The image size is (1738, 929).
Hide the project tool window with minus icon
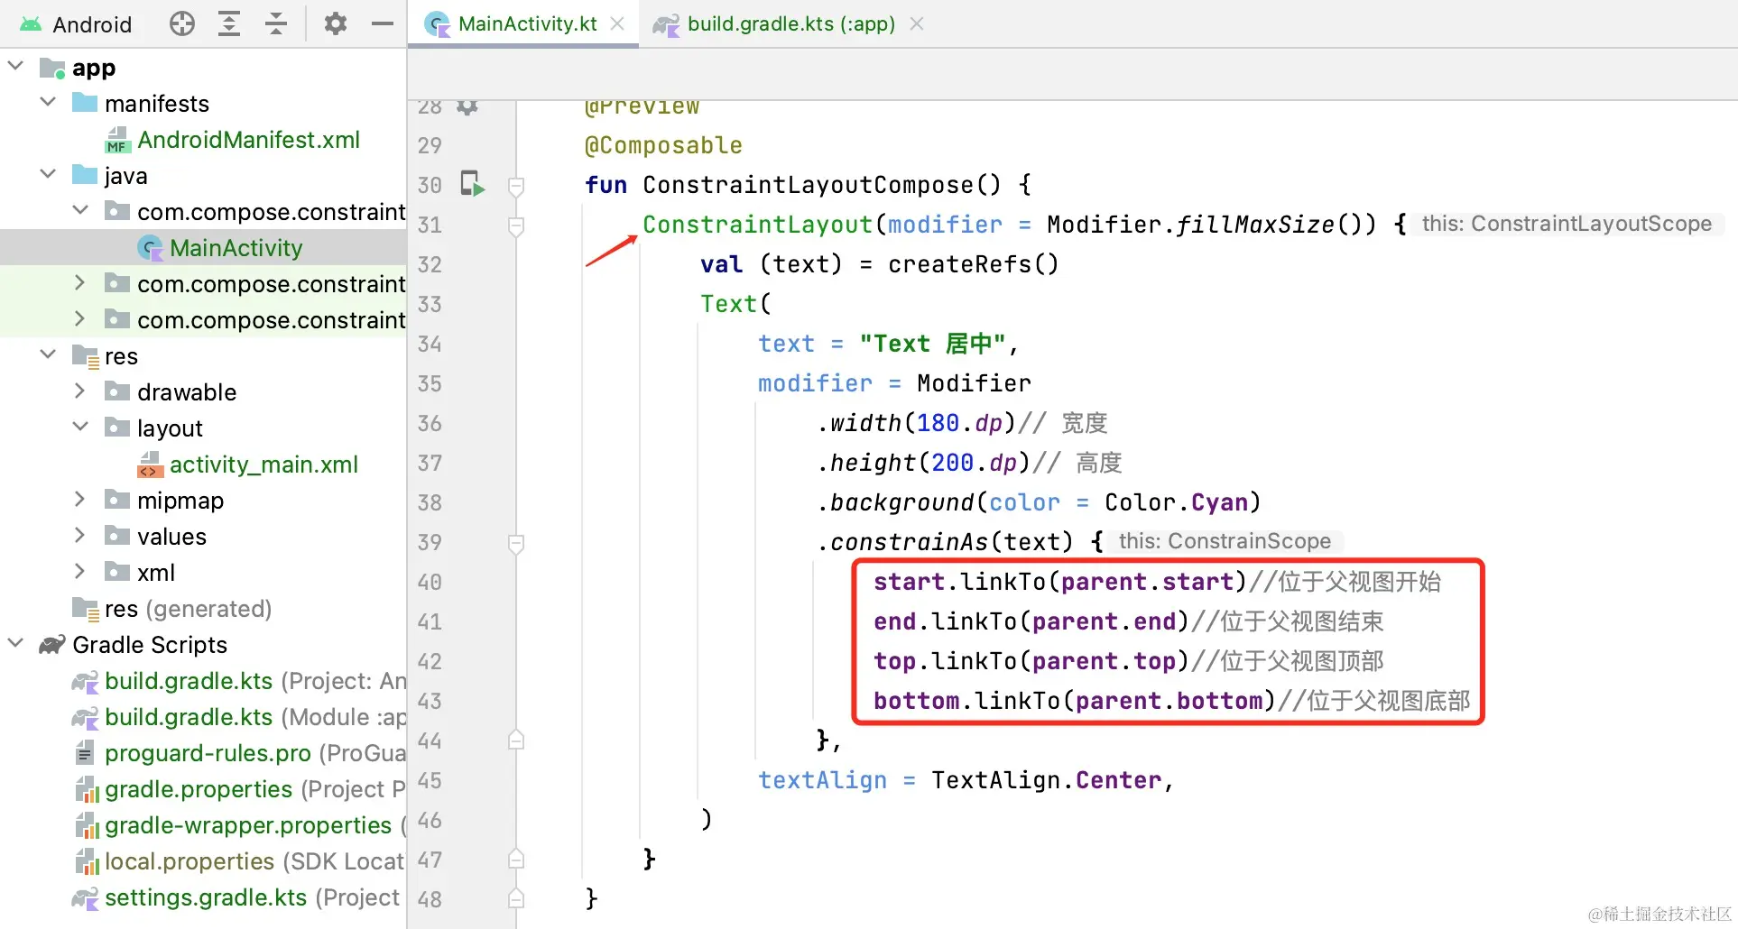point(383,23)
